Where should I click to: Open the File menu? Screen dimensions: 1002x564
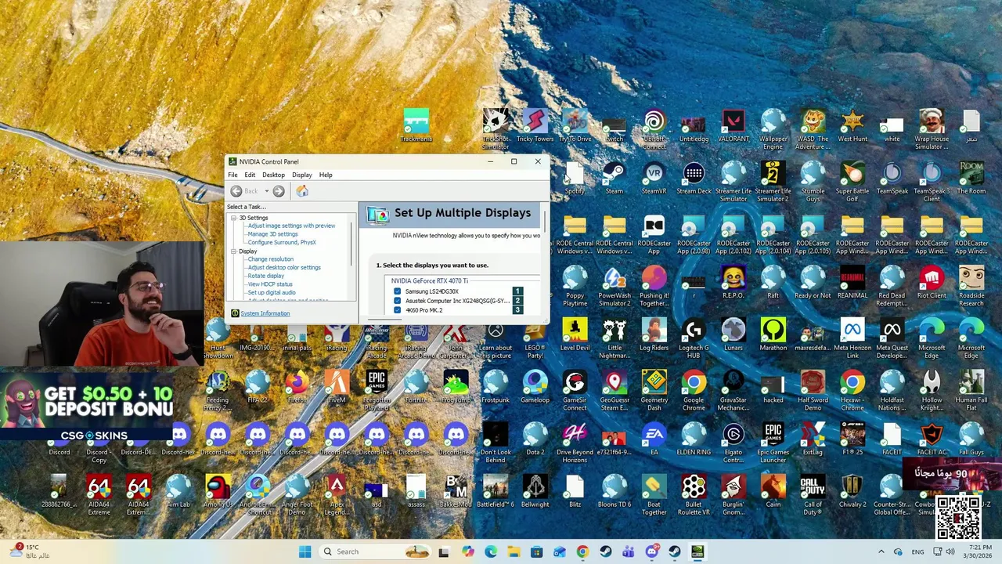tap(232, 175)
